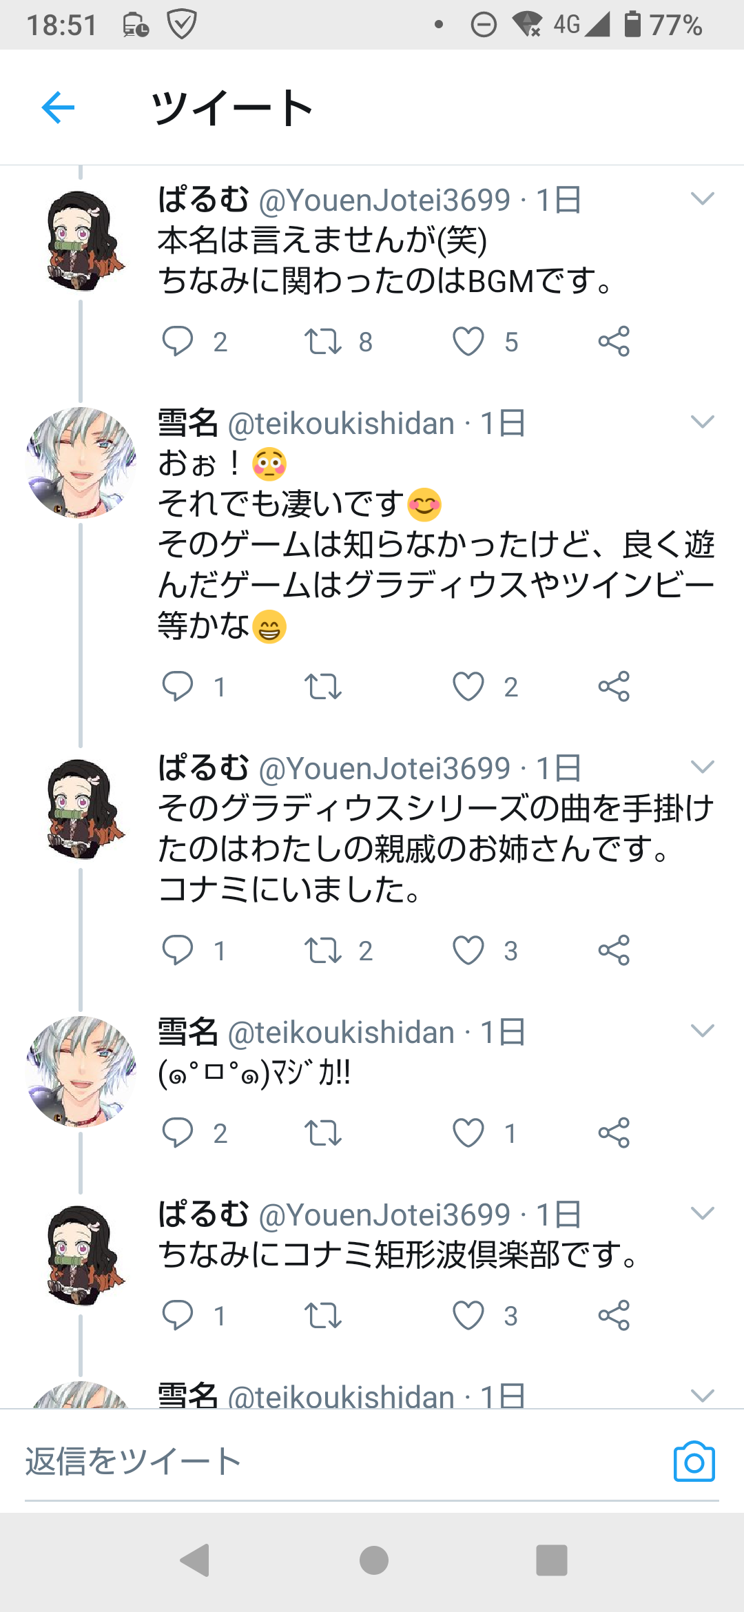Open @teikoukishidan profile link on おぉ！ tweet
The height and width of the screenshot is (1612, 744).
(341, 424)
